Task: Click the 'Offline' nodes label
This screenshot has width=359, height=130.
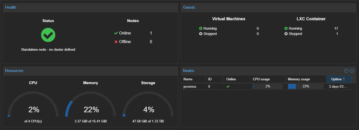Action: click(x=125, y=42)
